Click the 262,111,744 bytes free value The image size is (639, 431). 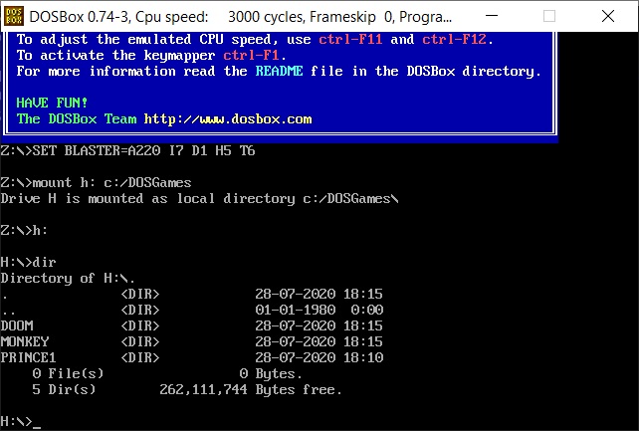tap(203, 389)
